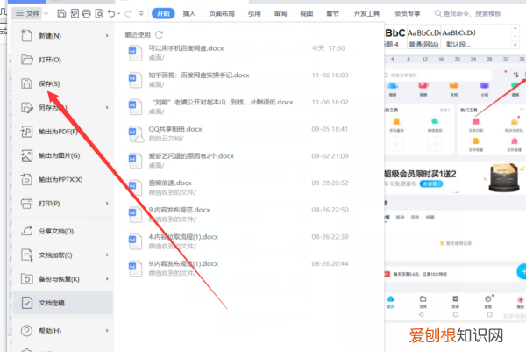Open Print Preview from the quick toolbar
The image size is (526, 352).
(99, 13)
